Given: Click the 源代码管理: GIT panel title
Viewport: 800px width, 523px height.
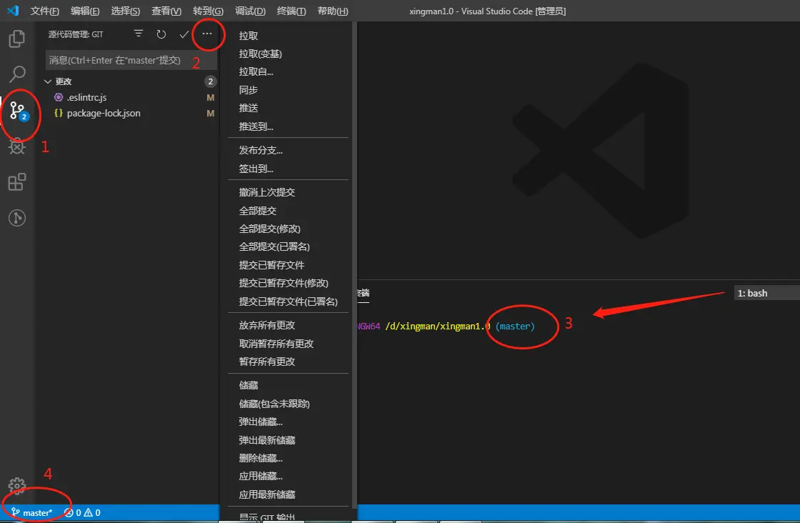Looking at the screenshot, I should (x=76, y=34).
